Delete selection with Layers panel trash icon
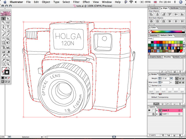This screenshot has width=186, height=139. 180,135
